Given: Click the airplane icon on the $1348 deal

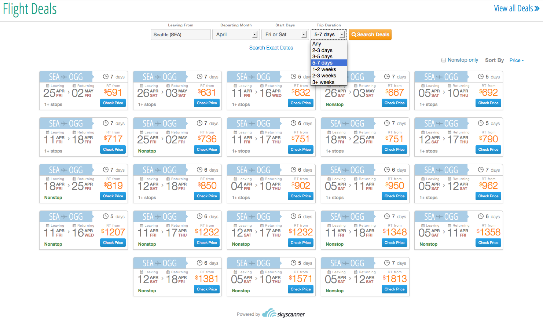Looking at the screenshot, I should (x=346, y=217).
